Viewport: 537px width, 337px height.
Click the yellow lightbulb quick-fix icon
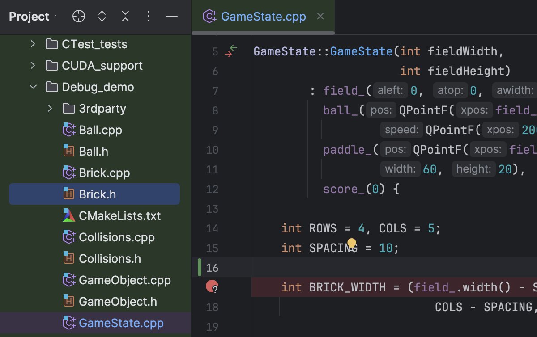tap(352, 243)
